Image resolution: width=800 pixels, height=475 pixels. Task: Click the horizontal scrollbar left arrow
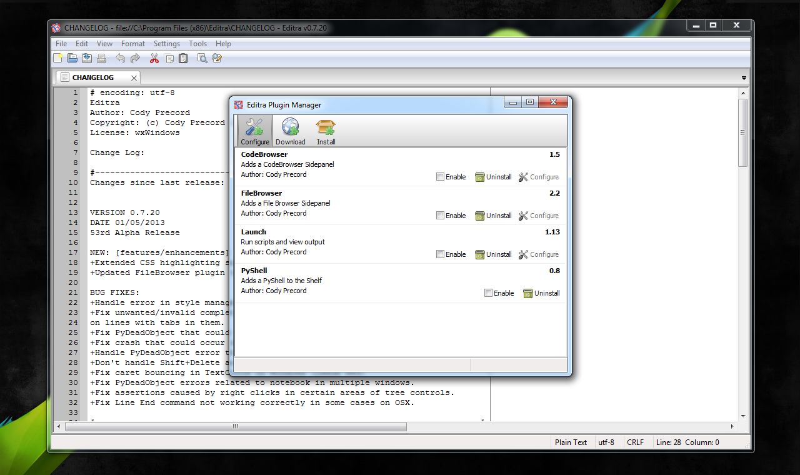pos(59,426)
